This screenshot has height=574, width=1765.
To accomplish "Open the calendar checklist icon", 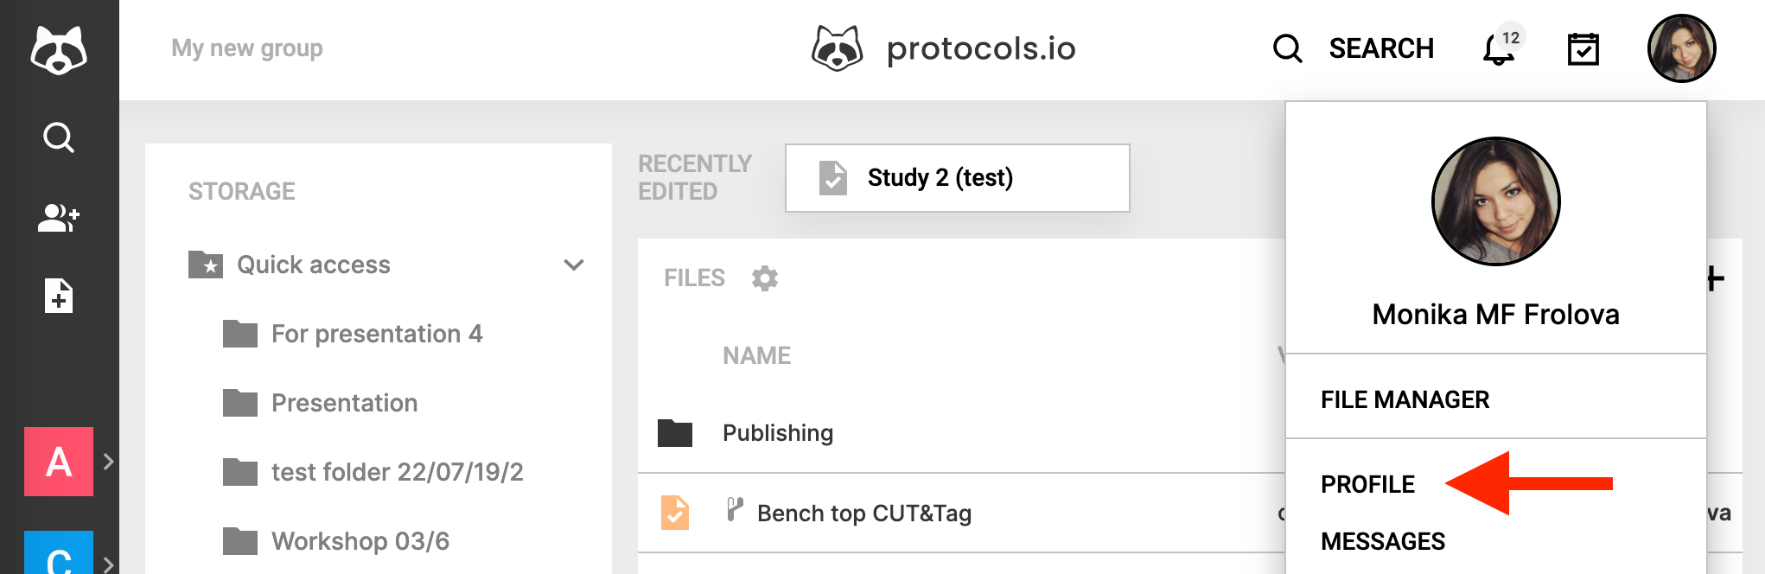I will [x=1583, y=49].
